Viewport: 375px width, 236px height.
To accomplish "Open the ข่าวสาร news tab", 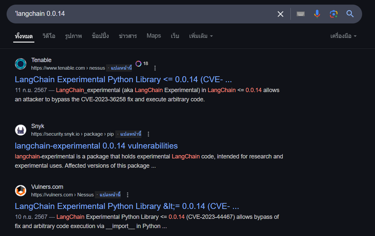I will coord(128,36).
